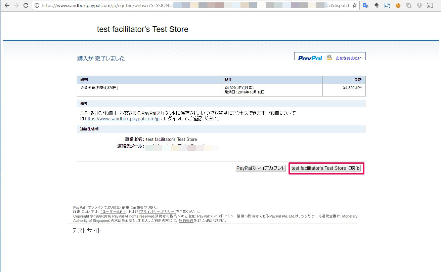Open the Dropbox browser extension
Image resolution: width=441 pixels, height=272 pixels.
click(420, 5)
